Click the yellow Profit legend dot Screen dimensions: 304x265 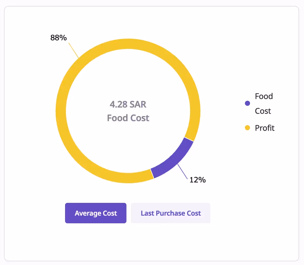247,128
